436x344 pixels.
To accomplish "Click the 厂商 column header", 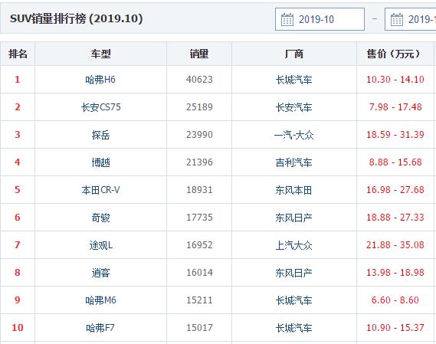I will (294, 54).
